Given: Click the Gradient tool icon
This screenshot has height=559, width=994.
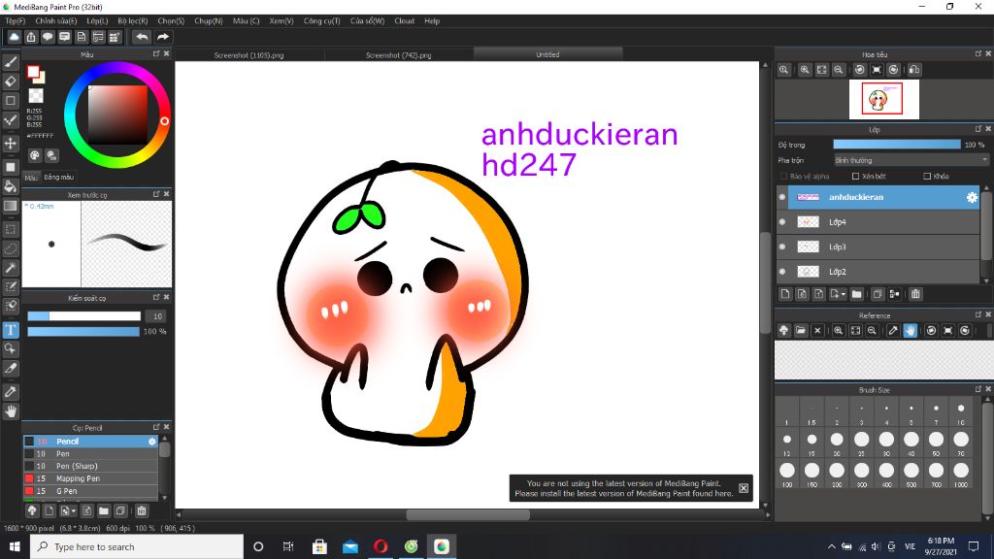Looking at the screenshot, I should click(x=11, y=206).
